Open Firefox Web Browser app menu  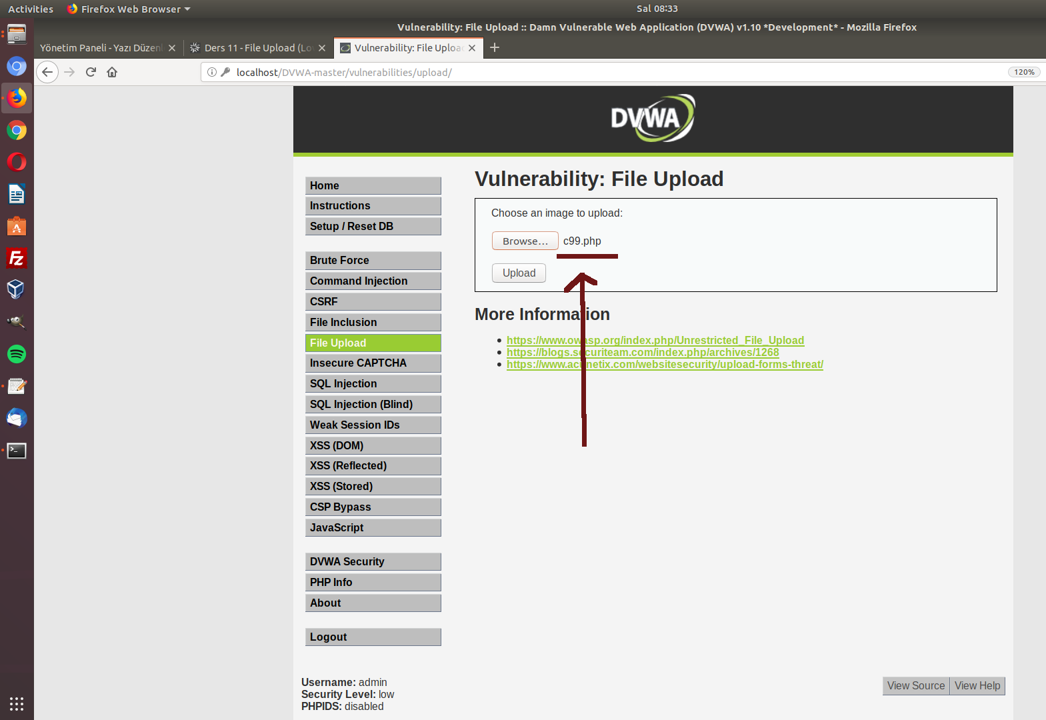click(129, 9)
